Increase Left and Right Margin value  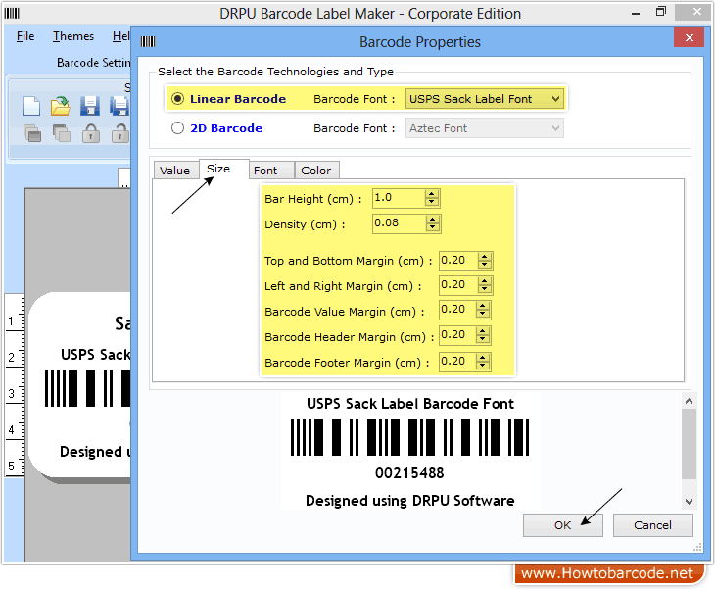[484, 281]
